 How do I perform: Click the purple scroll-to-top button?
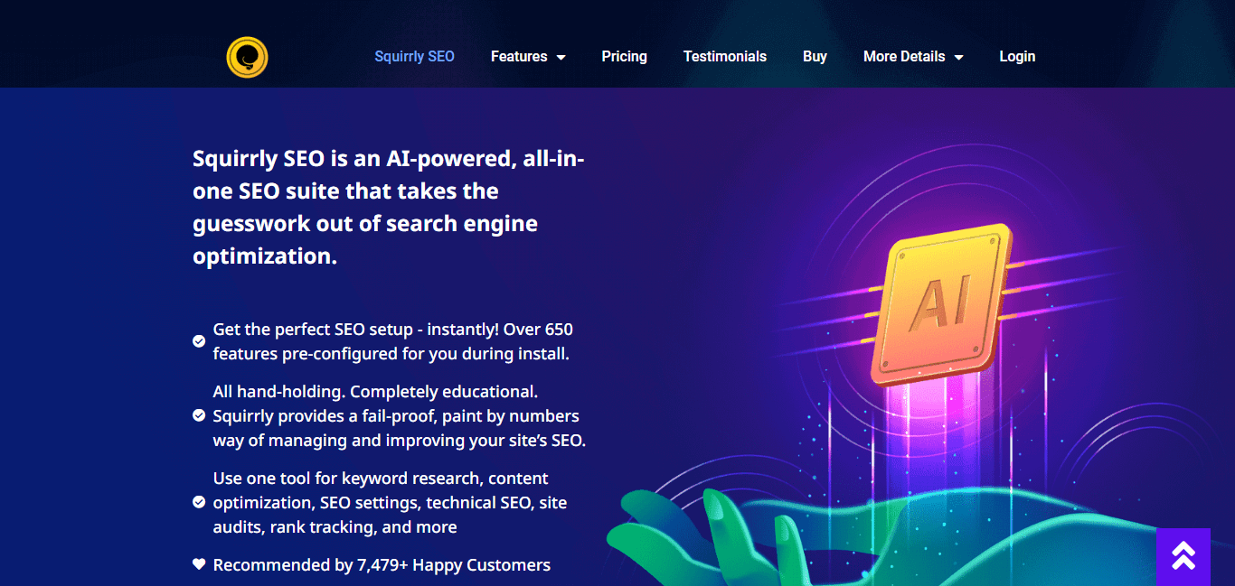[x=1184, y=555]
